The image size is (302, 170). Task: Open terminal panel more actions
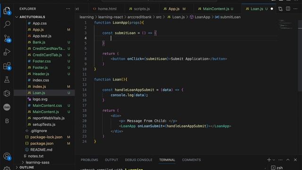280,160
